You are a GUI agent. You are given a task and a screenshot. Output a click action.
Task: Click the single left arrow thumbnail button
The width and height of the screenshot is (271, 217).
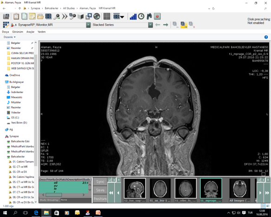pos(118,193)
